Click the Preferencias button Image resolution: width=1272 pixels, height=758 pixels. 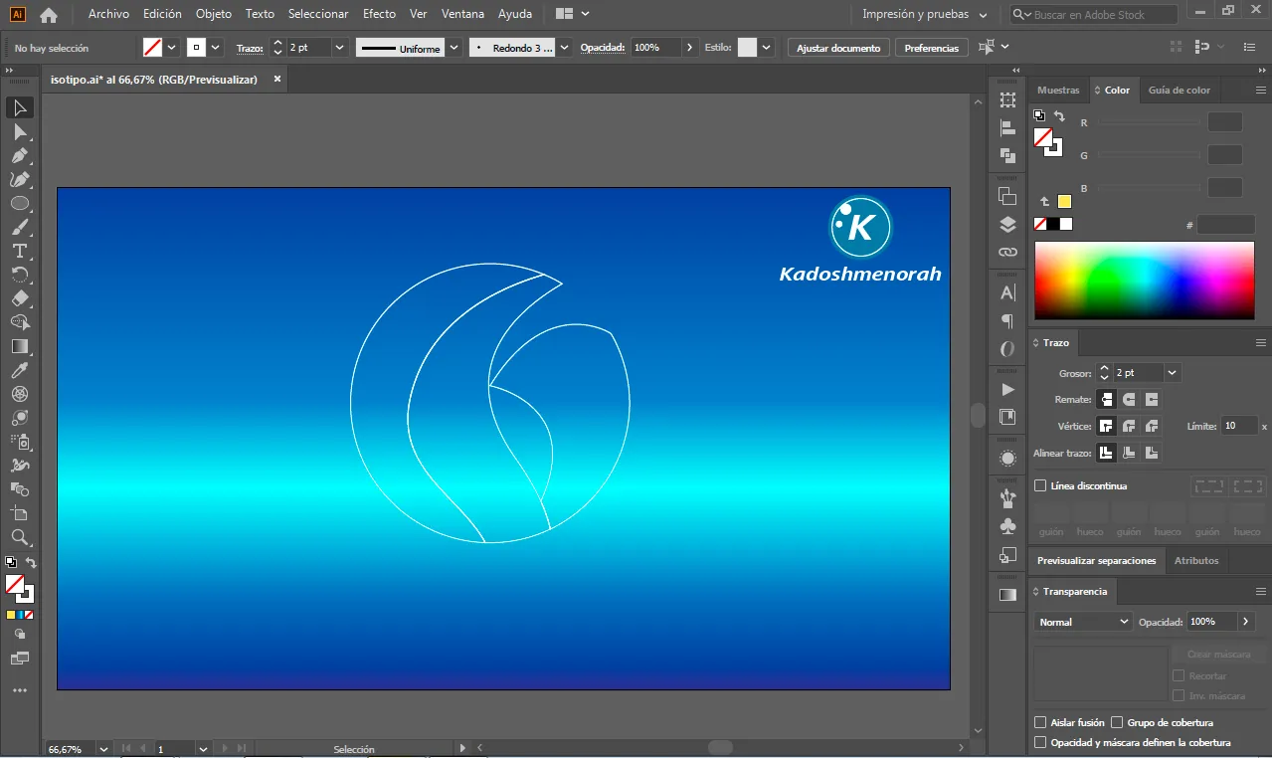point(932,48)
